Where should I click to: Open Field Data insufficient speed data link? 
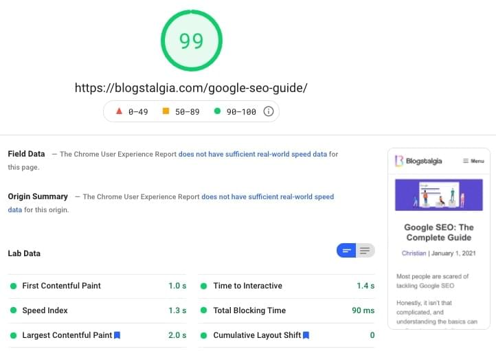pos(253,155)
